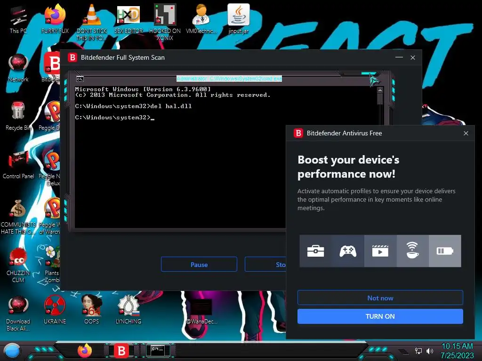Open Download Black Ali desktop shortcut

18,313
